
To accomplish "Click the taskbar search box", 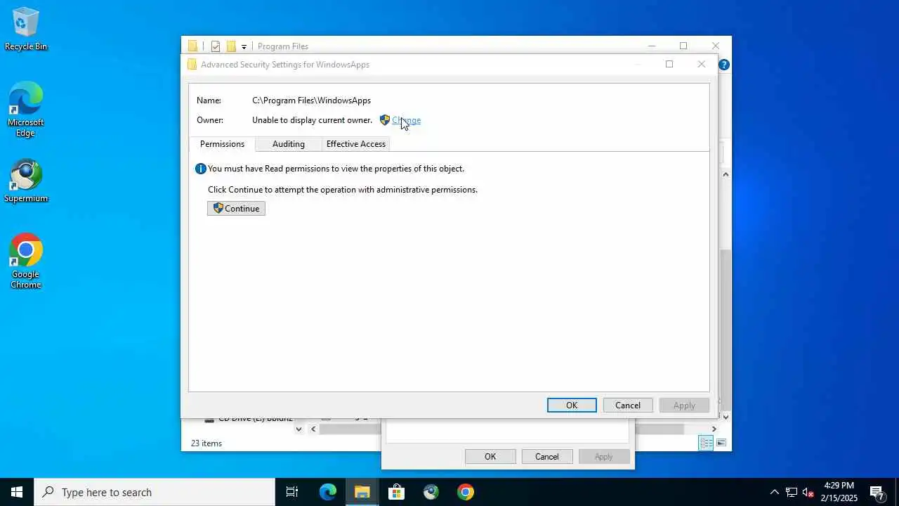I will point(155,492).
